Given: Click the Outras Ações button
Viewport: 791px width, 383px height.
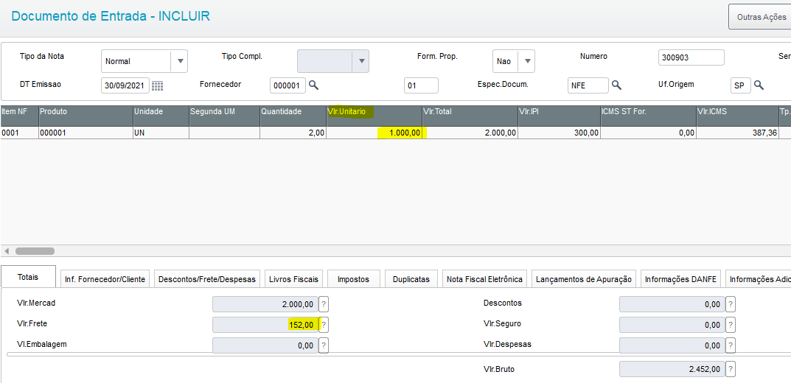Looking at the screenshot, I should (x=761, y=17).
